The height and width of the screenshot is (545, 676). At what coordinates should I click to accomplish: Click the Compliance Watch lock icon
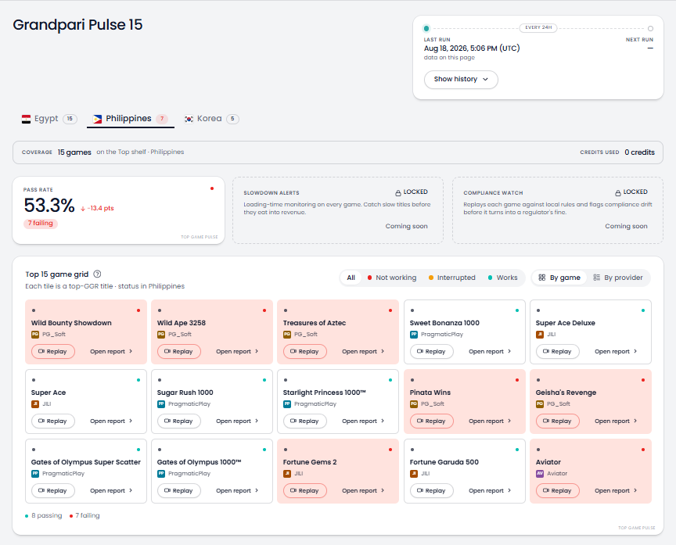(x=618, y=192)
